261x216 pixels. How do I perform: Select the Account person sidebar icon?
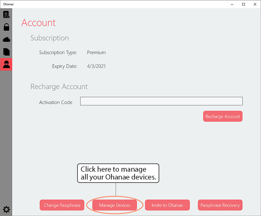point(6,64)
